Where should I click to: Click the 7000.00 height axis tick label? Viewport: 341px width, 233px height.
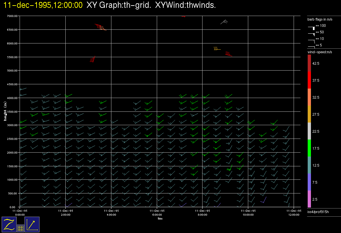click(11, 16)
